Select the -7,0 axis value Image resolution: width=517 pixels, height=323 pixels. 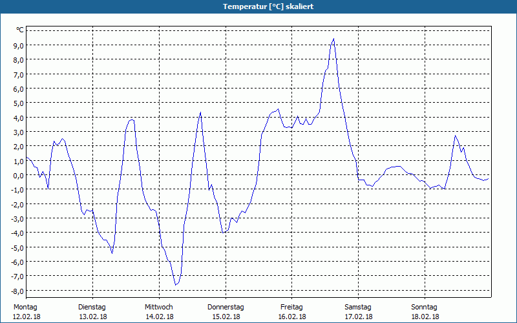pos(17,276)
